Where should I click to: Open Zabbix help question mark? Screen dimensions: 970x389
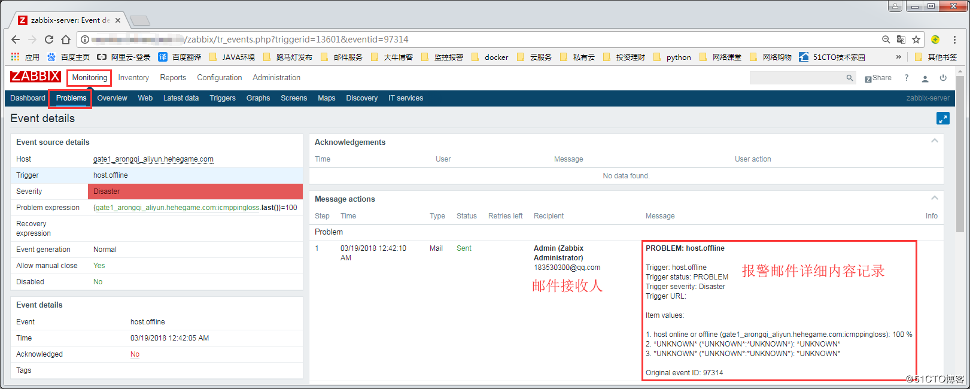coord(907,78)
